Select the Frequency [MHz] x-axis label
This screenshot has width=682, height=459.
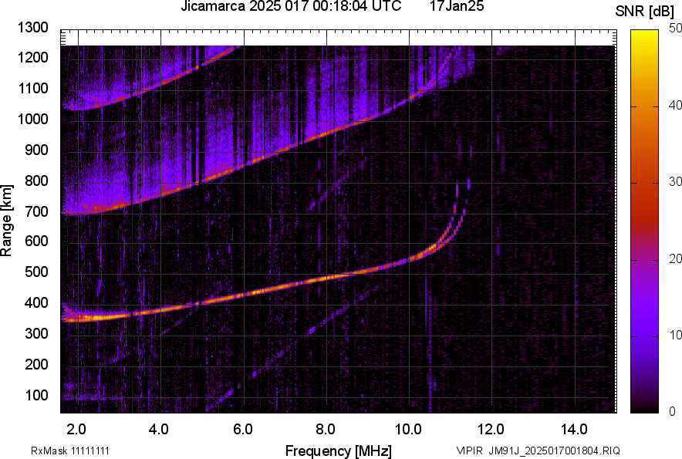tap(338, 451)
